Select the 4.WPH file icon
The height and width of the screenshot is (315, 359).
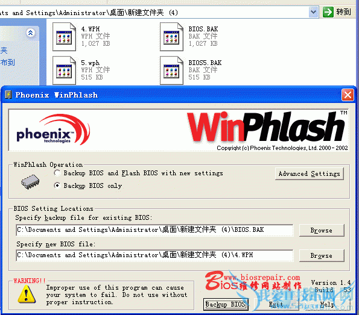pos(64,37)
